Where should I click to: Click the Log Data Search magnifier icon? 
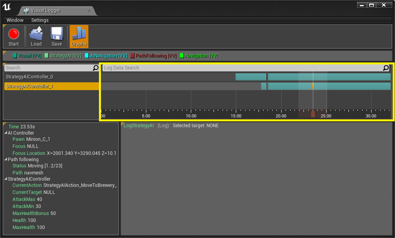[x=386, y=68]
